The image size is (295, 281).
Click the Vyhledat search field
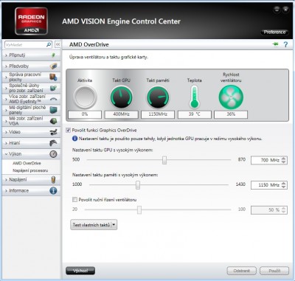[x=25, y=45]
